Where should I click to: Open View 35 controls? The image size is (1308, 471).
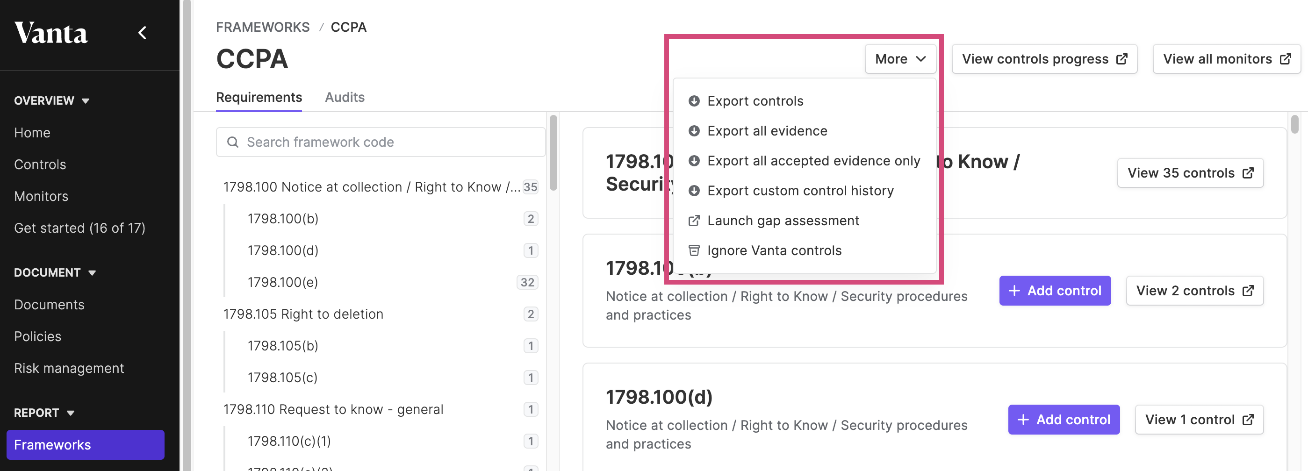(1190, 172)
